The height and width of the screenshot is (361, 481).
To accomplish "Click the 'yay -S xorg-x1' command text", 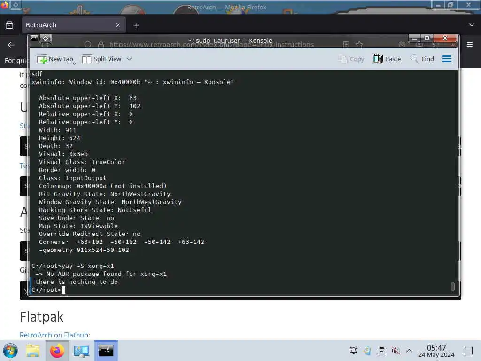I will coord(87,266).
